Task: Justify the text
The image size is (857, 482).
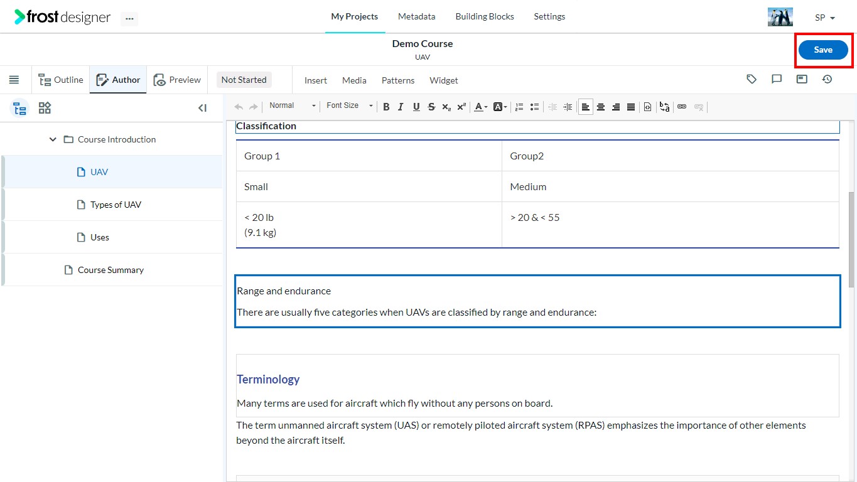Action: (631, 107)
